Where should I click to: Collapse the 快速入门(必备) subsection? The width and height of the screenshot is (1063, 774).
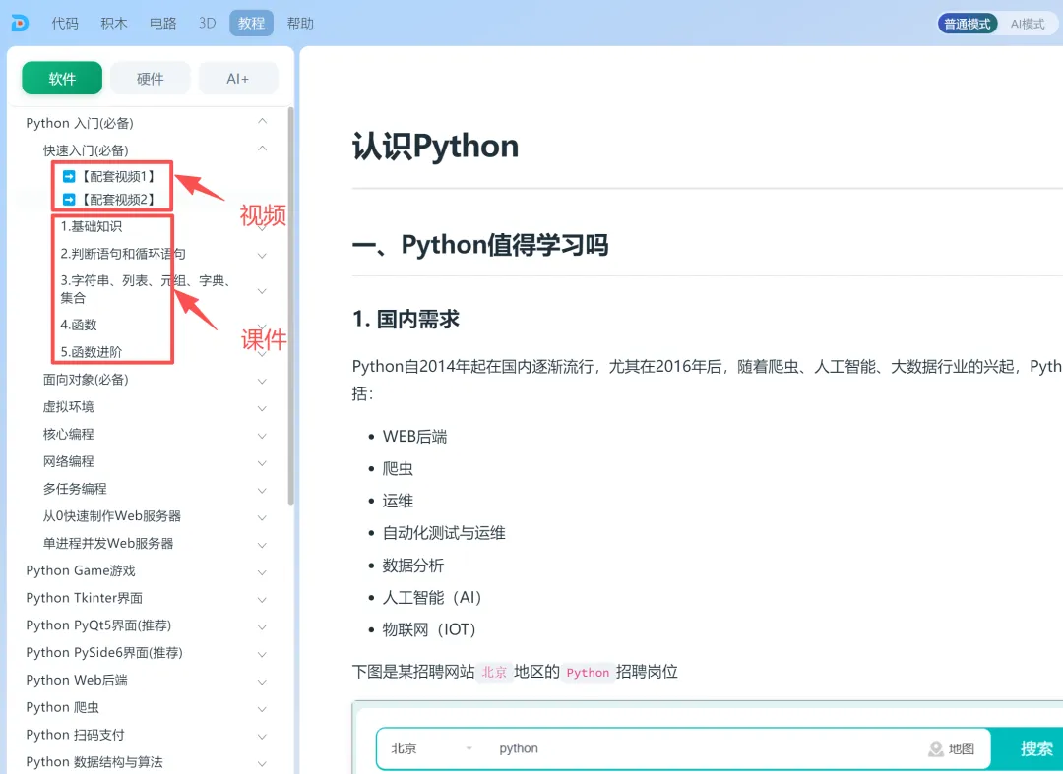pyautogui.click(x=263, y=149)
